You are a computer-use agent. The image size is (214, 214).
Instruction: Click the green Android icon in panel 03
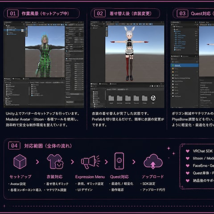pos(173,65)
